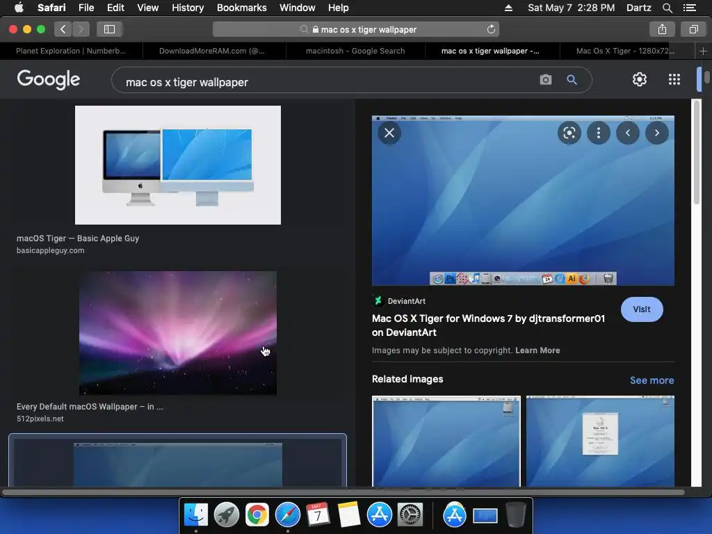
Task: Toggle the Safari sidebar button
Action: pyautogui.click(x=109, y=29)
